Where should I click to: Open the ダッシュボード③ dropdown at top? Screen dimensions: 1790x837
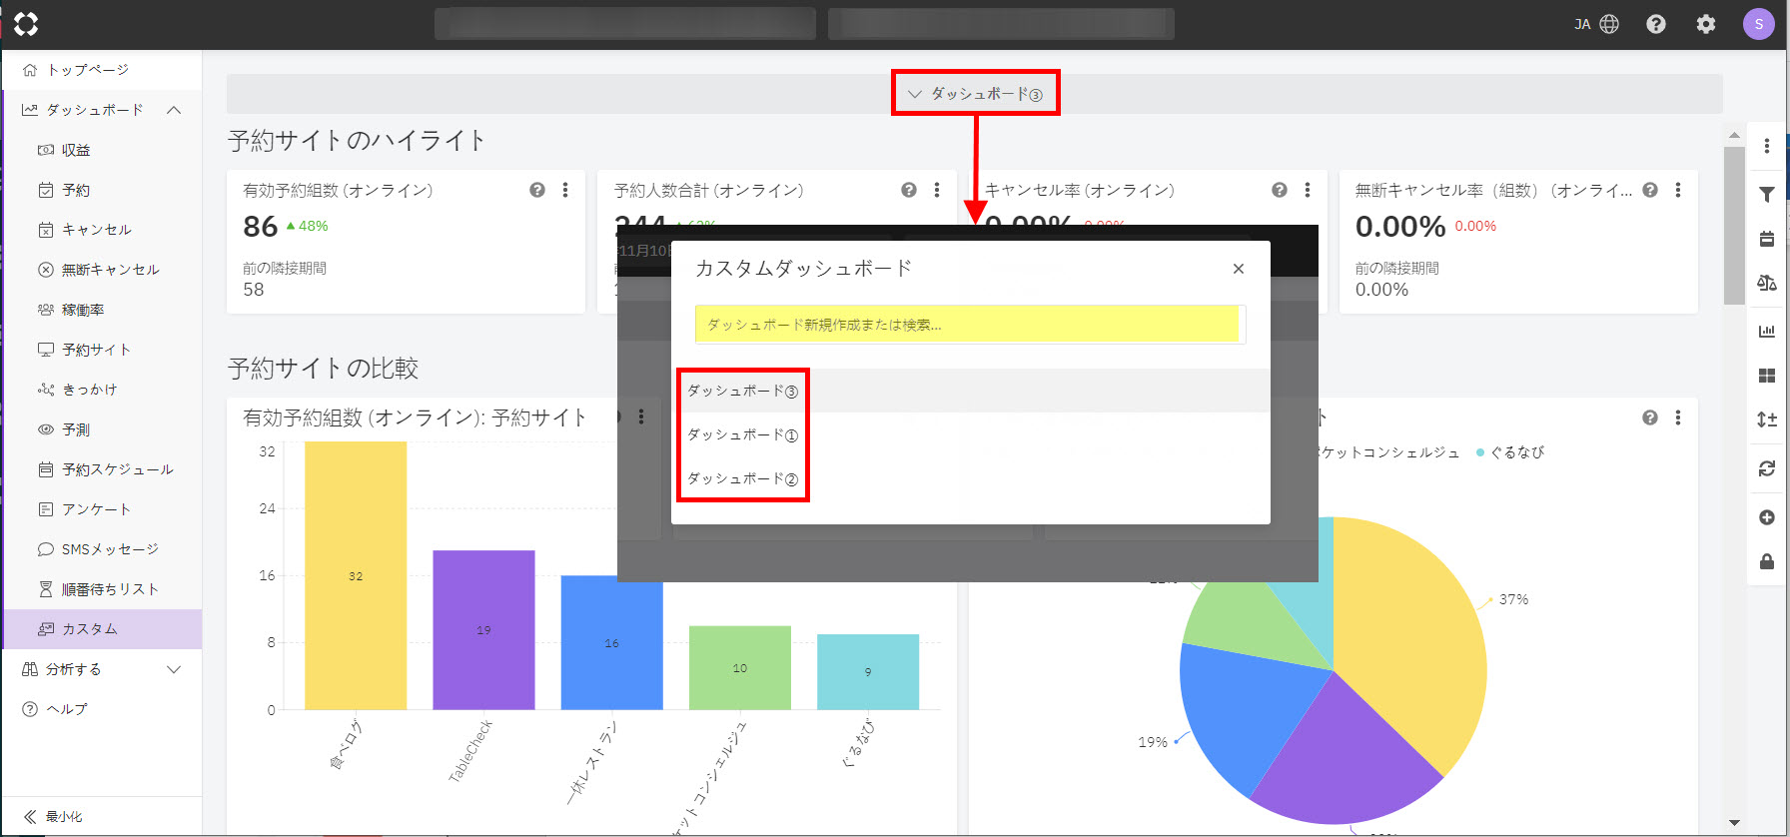coord(975,94)
